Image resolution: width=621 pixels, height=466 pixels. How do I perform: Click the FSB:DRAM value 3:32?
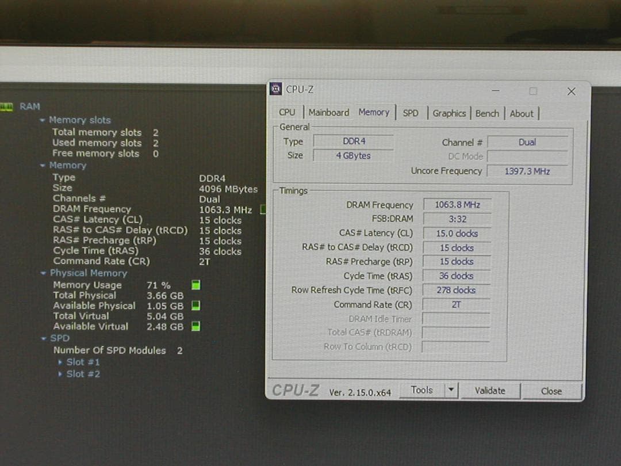point(458,219)
